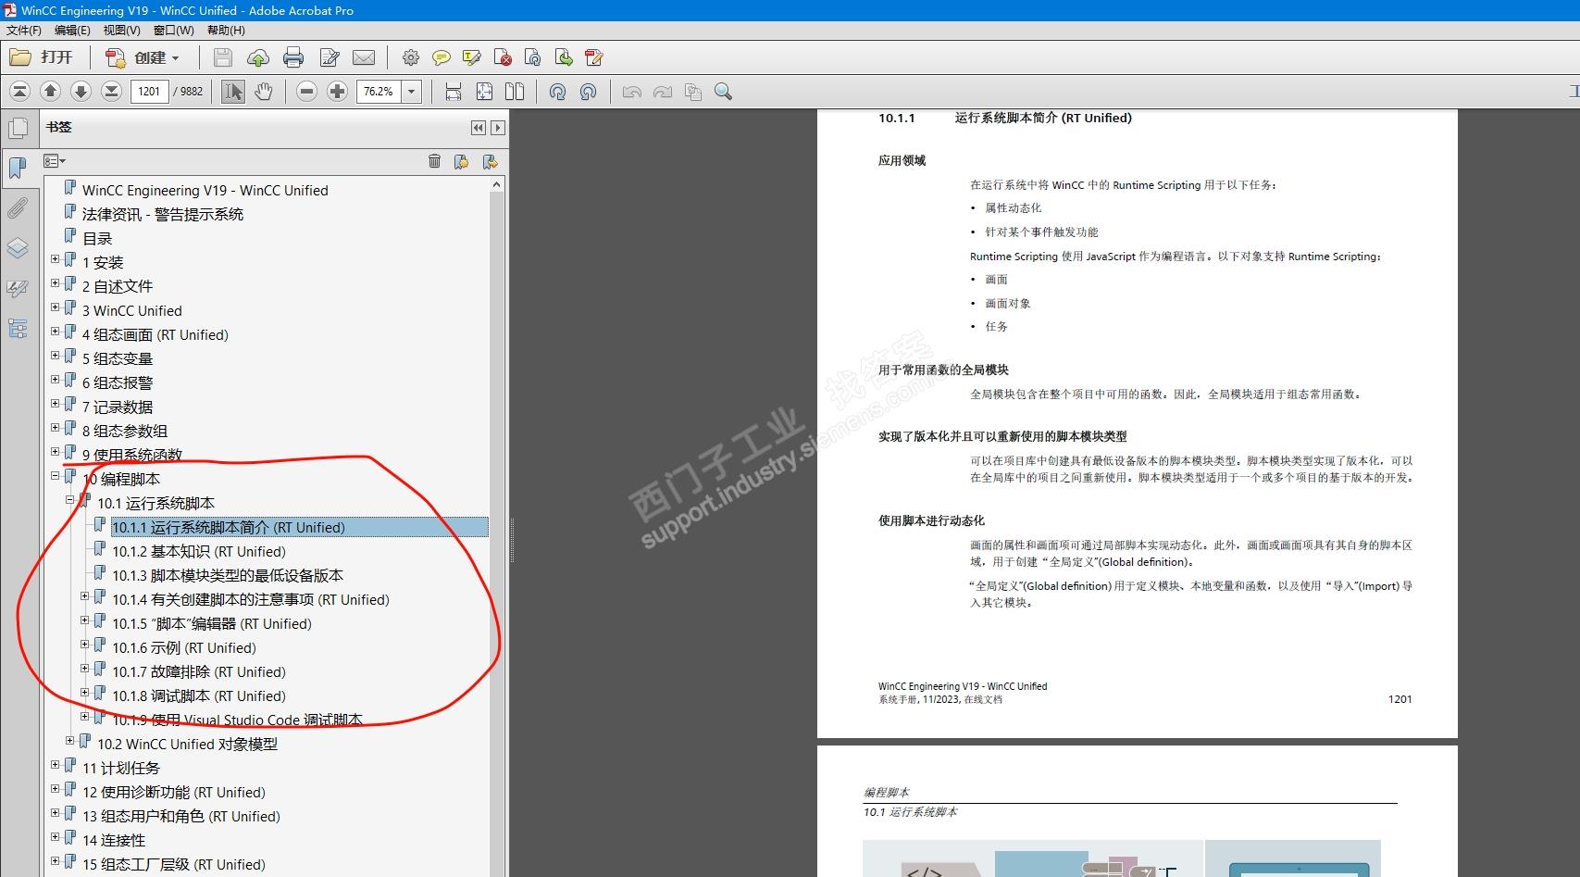Send the file using the envelope icon

364,58
